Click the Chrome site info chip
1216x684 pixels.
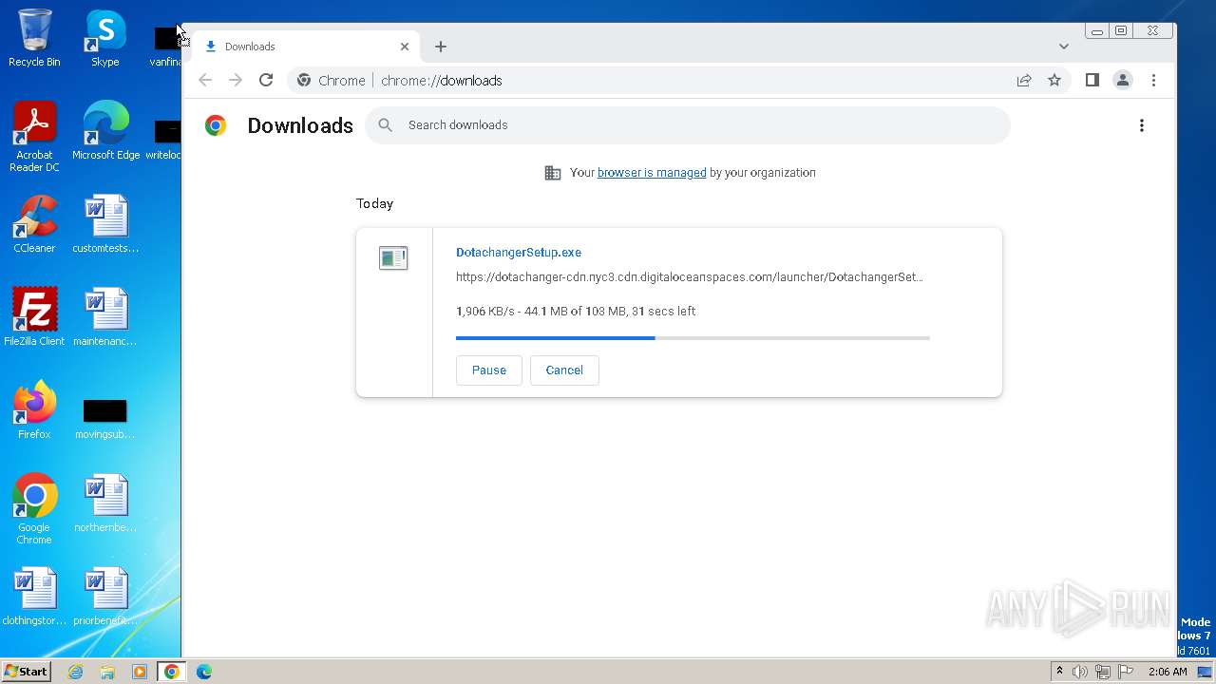coord(331,81)
